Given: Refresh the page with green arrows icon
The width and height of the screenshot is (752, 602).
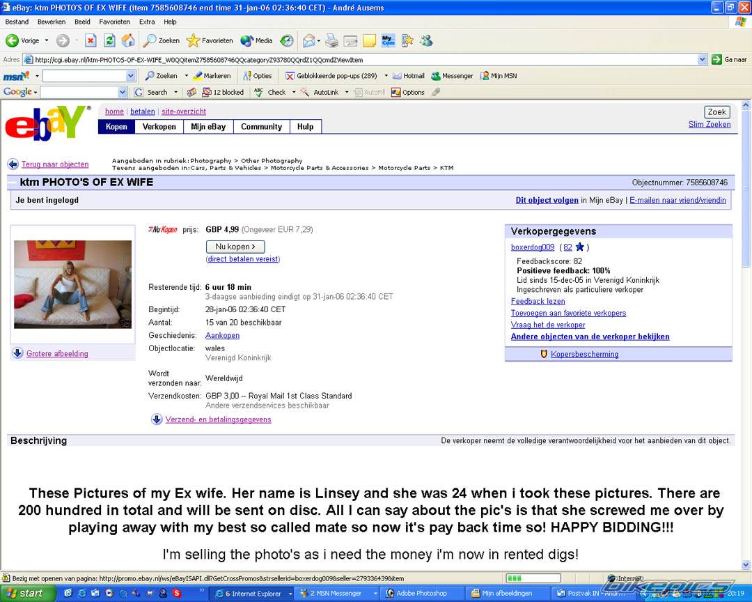Looking at the screenshot, I should click(x=109, y=41).
